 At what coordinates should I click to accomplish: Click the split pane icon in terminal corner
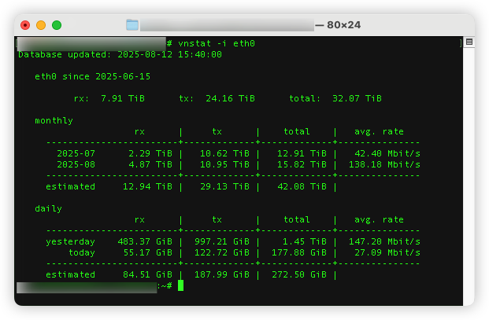coord(469,42)
